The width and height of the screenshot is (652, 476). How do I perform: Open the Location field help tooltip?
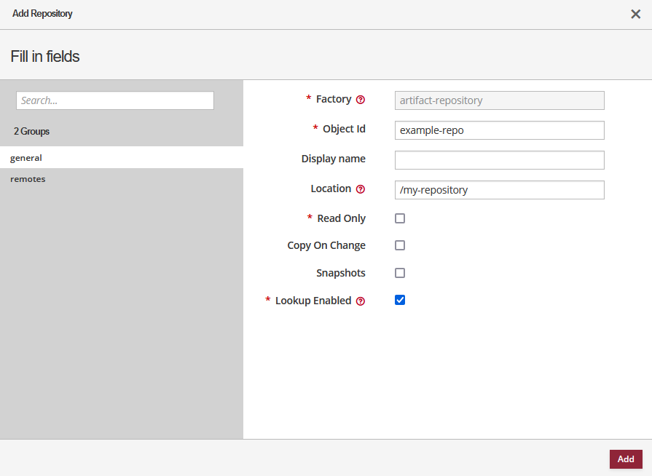361,189
